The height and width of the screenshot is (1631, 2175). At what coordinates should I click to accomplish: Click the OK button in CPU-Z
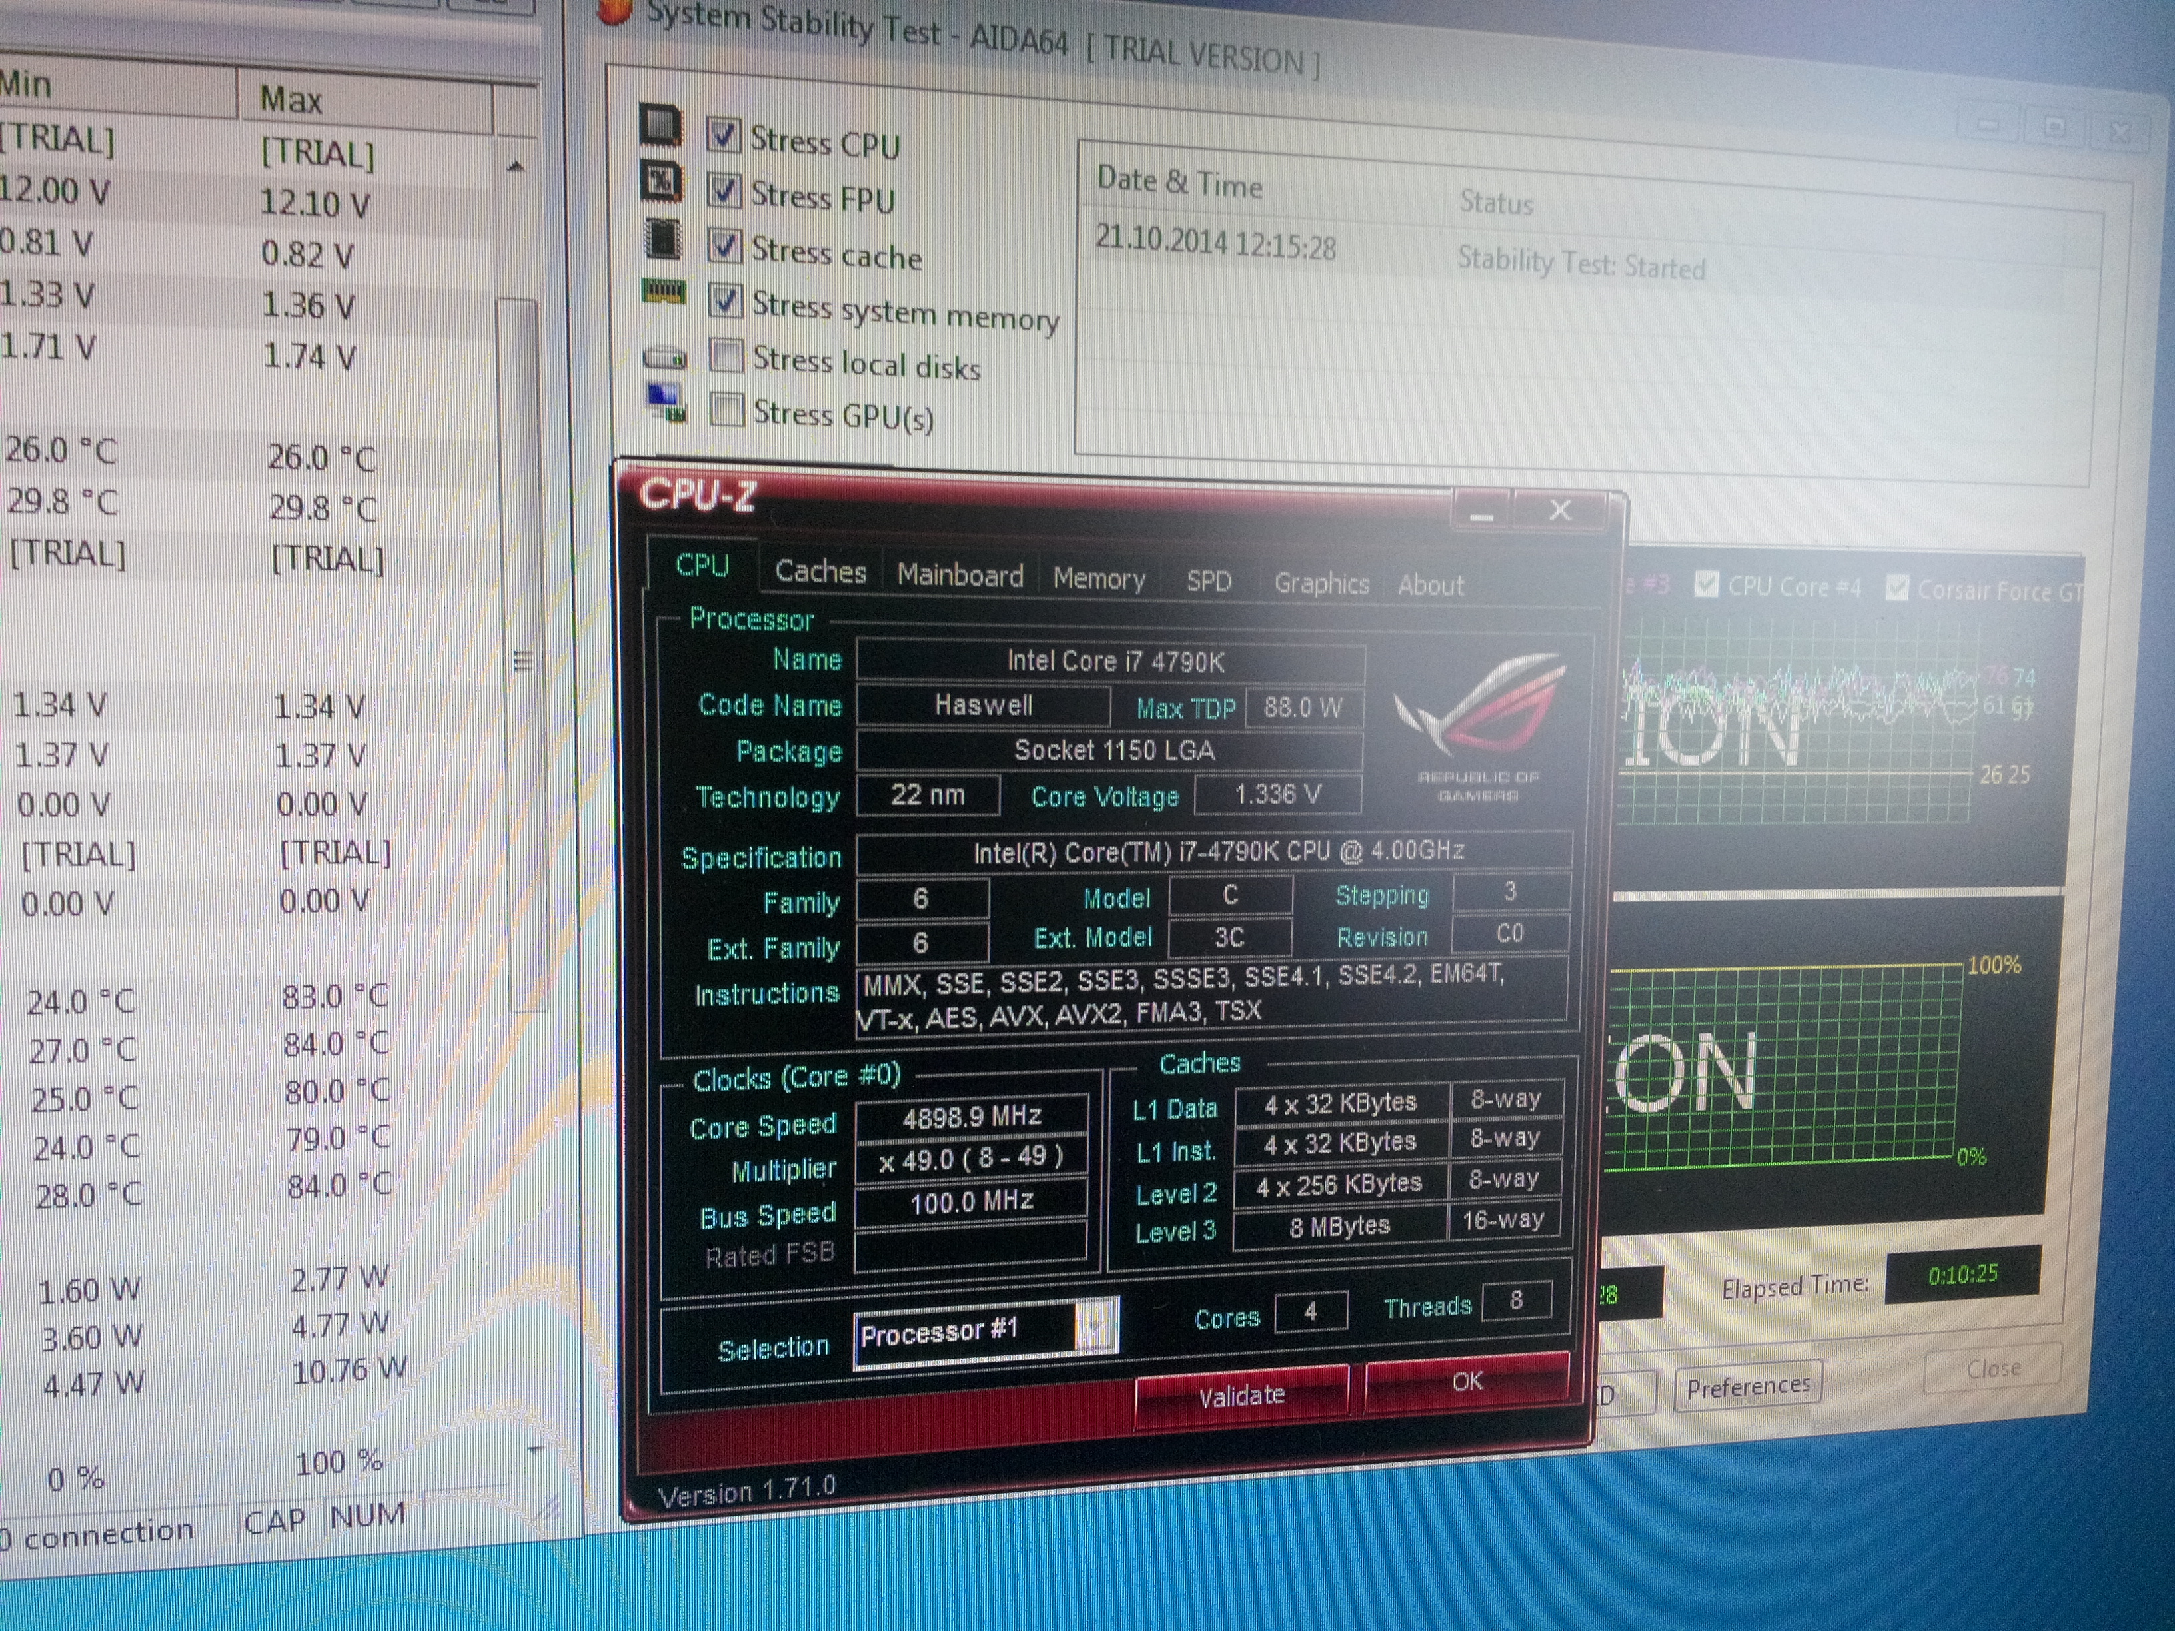click(1467, 1381)
